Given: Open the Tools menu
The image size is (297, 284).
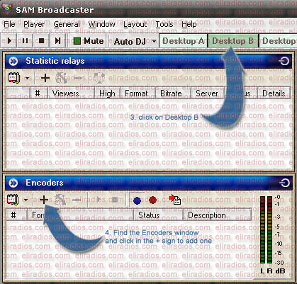Looking at the screenshot, I should coord(164,24).
